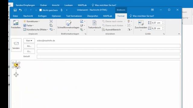The height and width of the screenshot is (108, 193).
Task: Open Ansicht tab in main Outlook window
Action: pos(55,5)
